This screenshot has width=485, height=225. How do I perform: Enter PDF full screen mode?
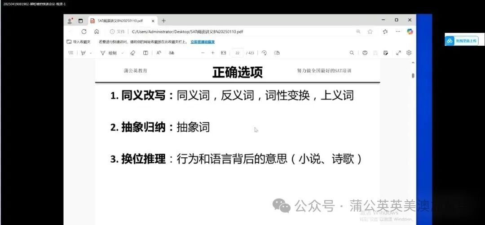[x=399, y=53]
